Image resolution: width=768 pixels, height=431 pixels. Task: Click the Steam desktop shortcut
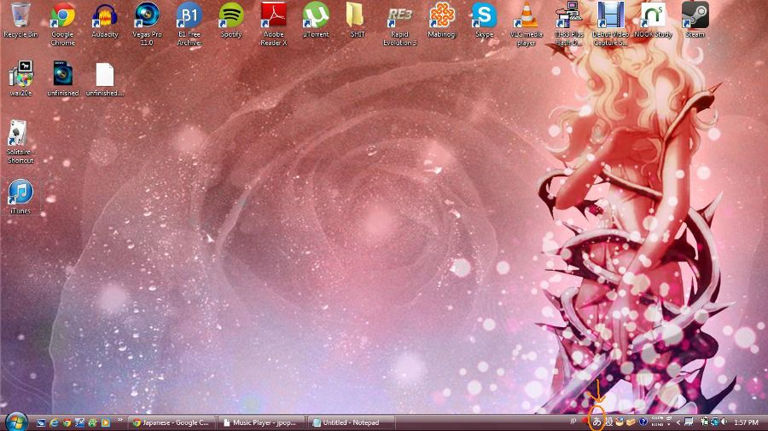pos(695,17)
